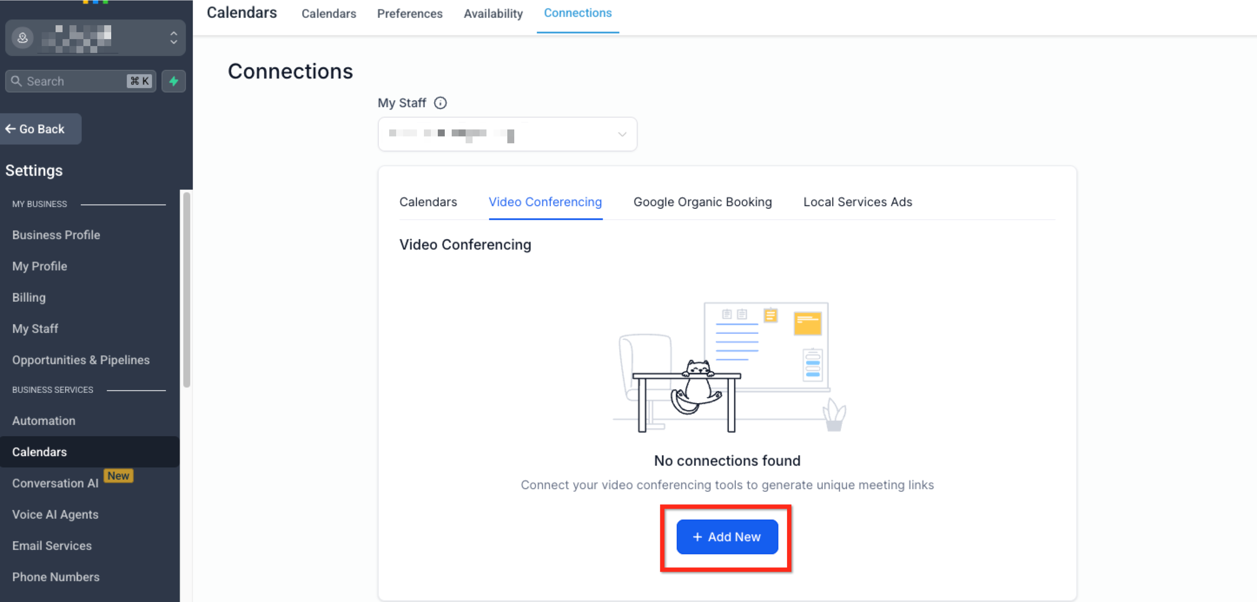Click the green lightning bolt quick-action icon
The width and height of the screenshot is (1257, 602).
tap(173, 81)
